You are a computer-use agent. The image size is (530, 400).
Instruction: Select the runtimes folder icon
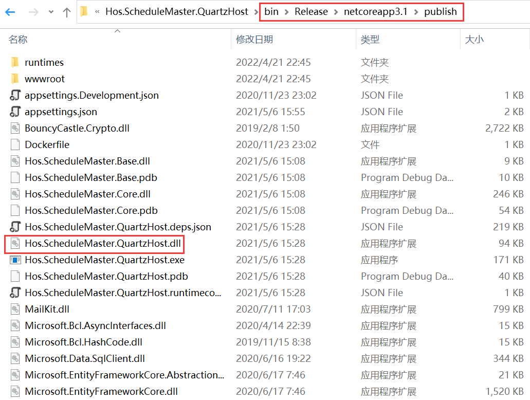click(x=15, y=62)
